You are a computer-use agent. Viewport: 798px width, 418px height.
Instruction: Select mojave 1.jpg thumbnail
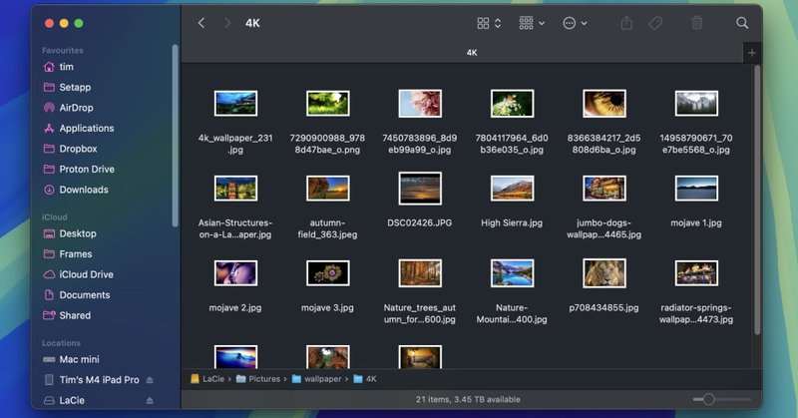(696, 189)
